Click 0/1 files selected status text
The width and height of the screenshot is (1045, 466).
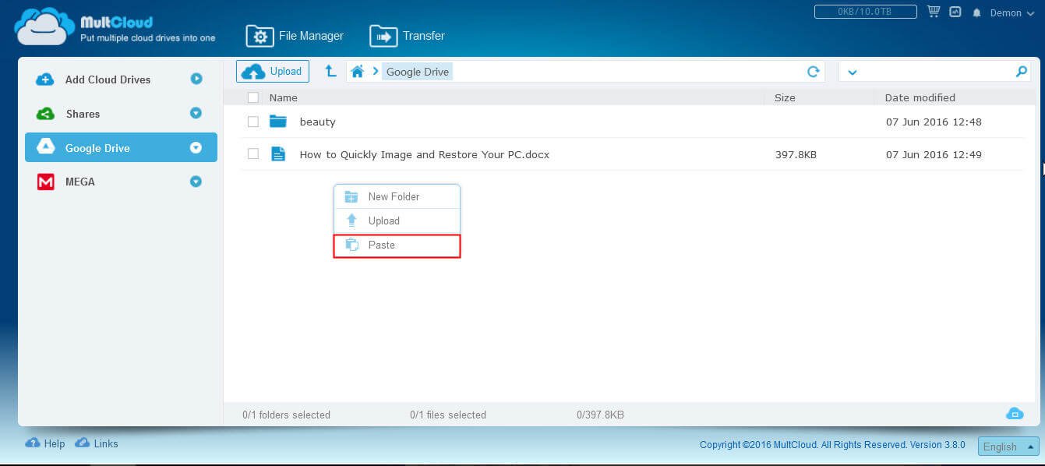click(x=448, y=415)
